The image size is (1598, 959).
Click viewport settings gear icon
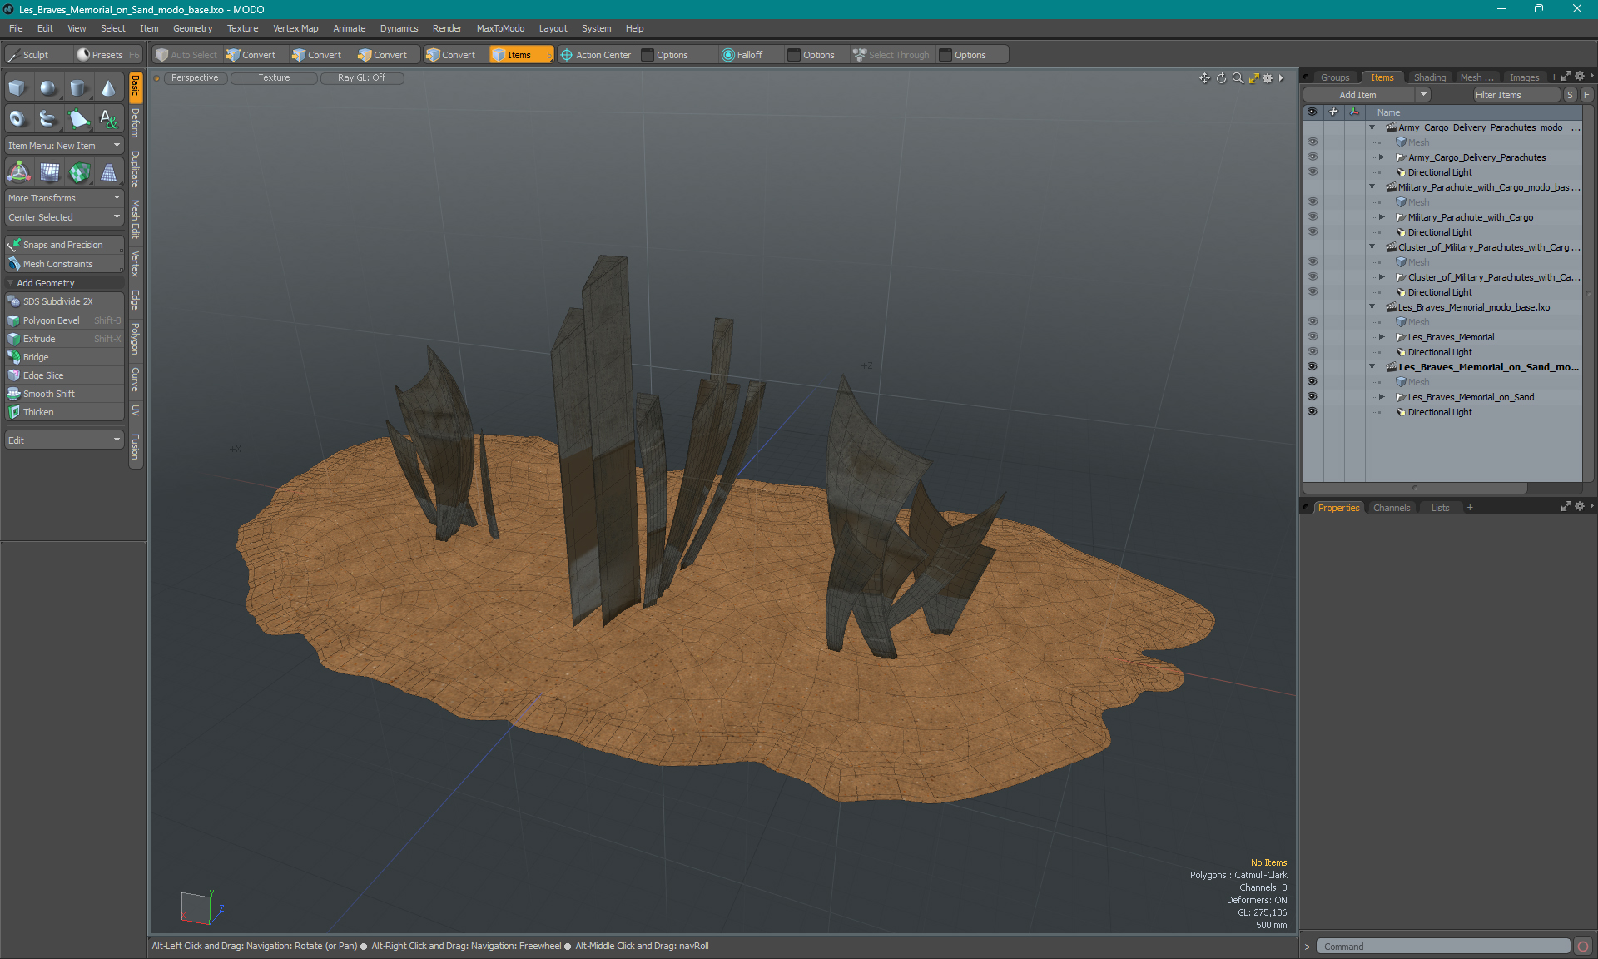pyautogui.click(x=1268, y=78)
